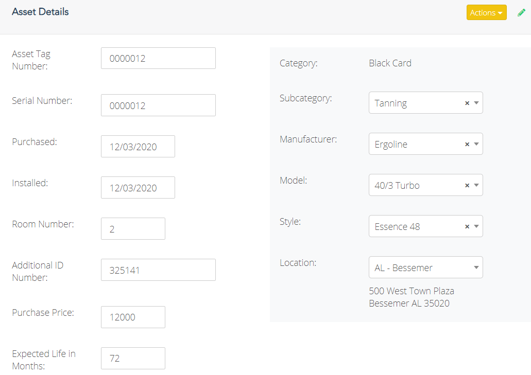The width and height of the screenshot is (531, 375).
Task: Expand the Subcategory dropdown arrow
Action: 476,103
